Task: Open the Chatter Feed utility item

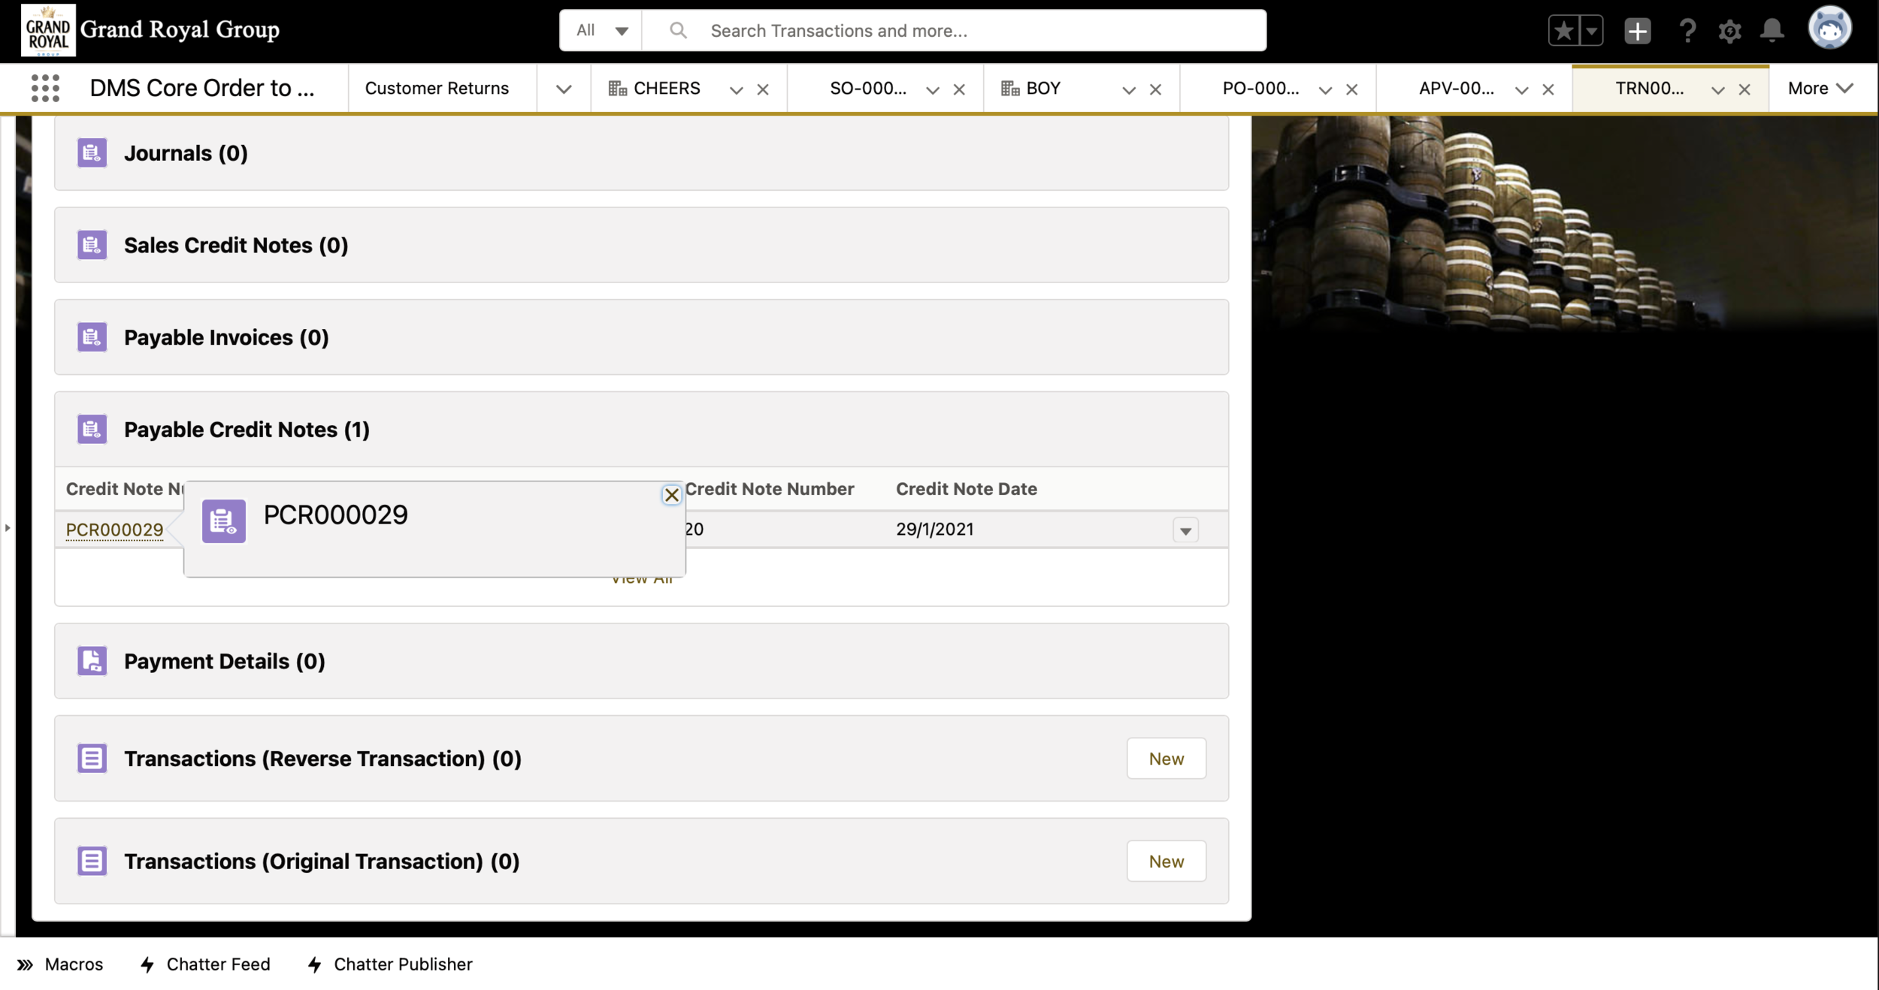Action: pyautogui.click(x=205, y=964)
